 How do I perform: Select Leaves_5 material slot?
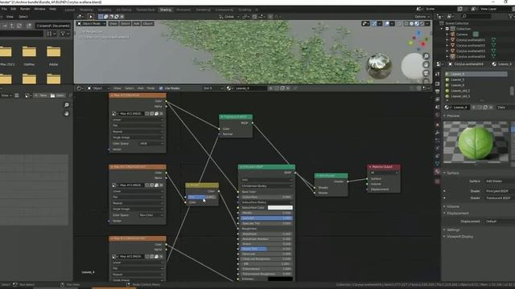(x=476, y=79)
